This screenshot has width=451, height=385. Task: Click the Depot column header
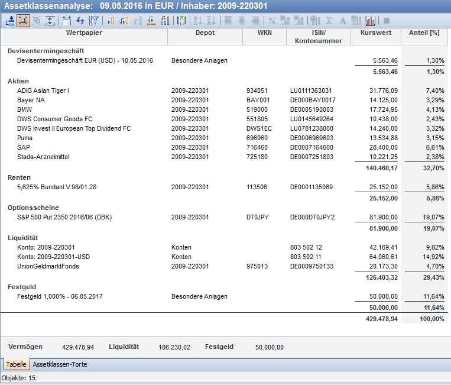click(205, 33)
